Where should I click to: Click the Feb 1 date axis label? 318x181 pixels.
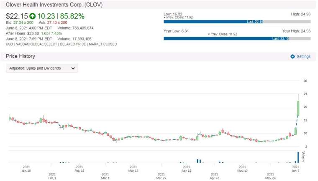coord(52,176)
